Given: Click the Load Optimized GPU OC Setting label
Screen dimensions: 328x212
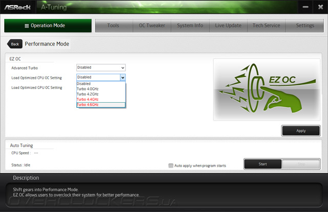Looking at the screenshot, I should (x=36, y=87).
